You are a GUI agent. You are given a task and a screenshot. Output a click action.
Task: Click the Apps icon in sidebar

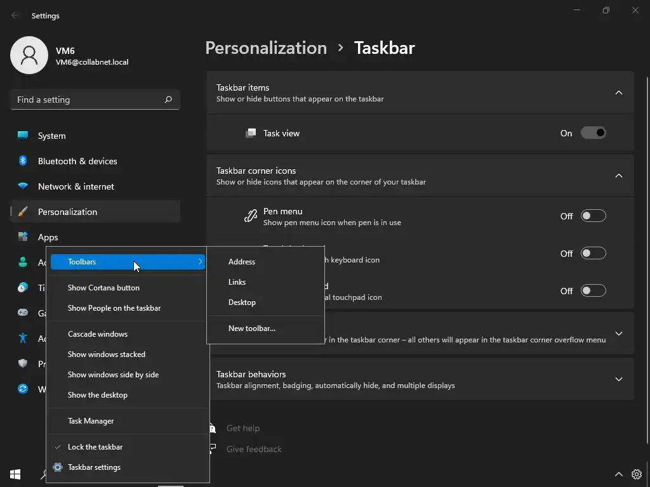[x=23, y=237]
